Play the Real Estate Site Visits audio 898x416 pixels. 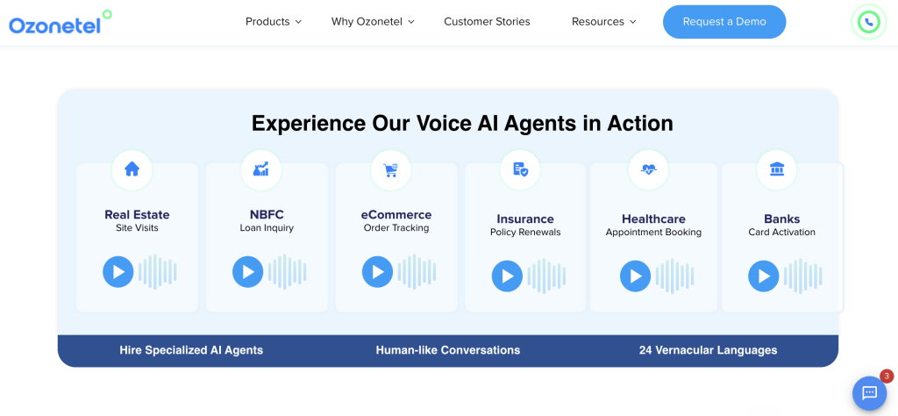[x=118, y=271]
